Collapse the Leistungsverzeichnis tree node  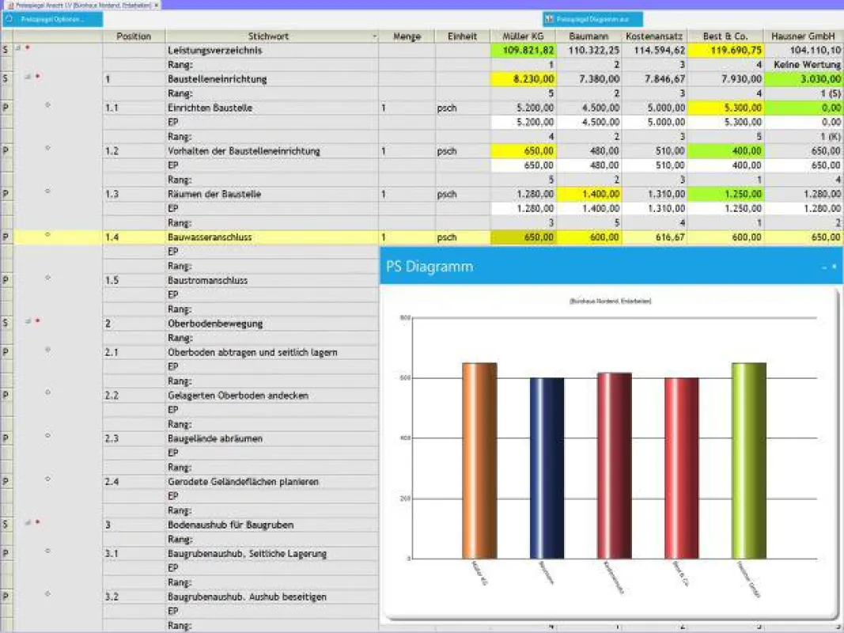coord(17,48)
